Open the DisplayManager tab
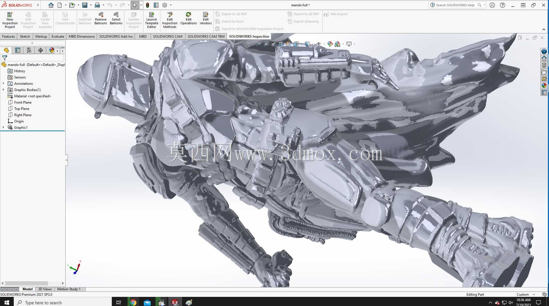Viewport: 549px width, 306px height. (x=52, y=51)
